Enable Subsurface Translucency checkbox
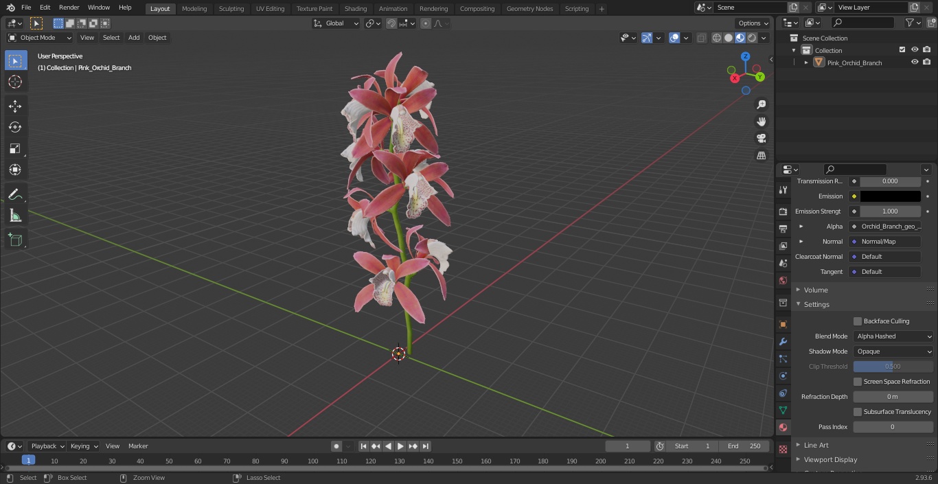 [858, 412]
